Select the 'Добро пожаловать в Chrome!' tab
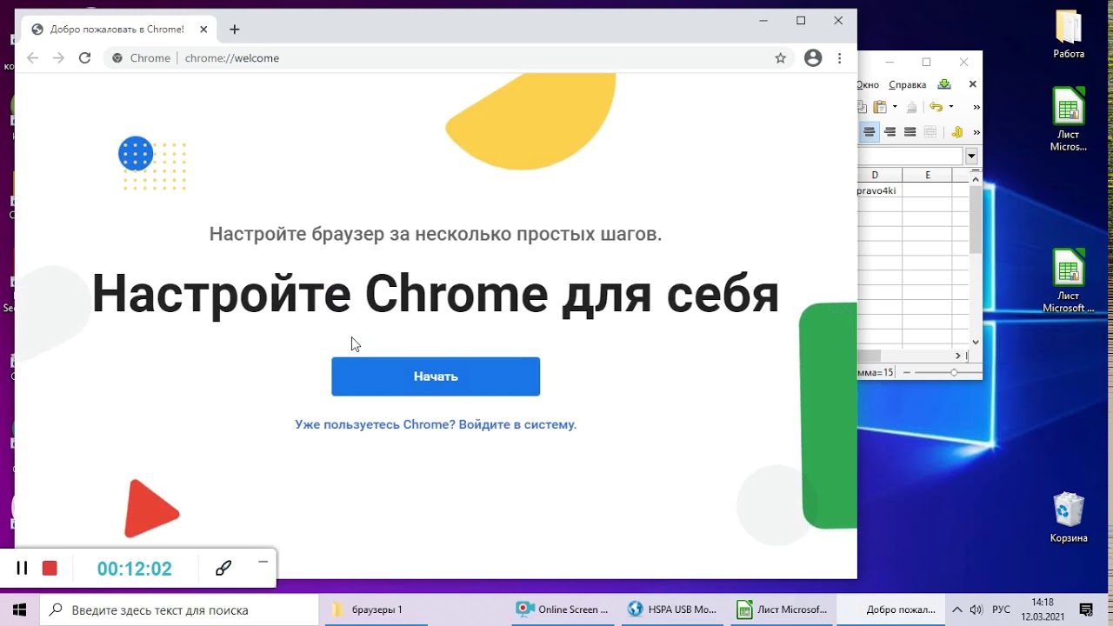This screenshot has width=1113, height=626. coord(117,30)
